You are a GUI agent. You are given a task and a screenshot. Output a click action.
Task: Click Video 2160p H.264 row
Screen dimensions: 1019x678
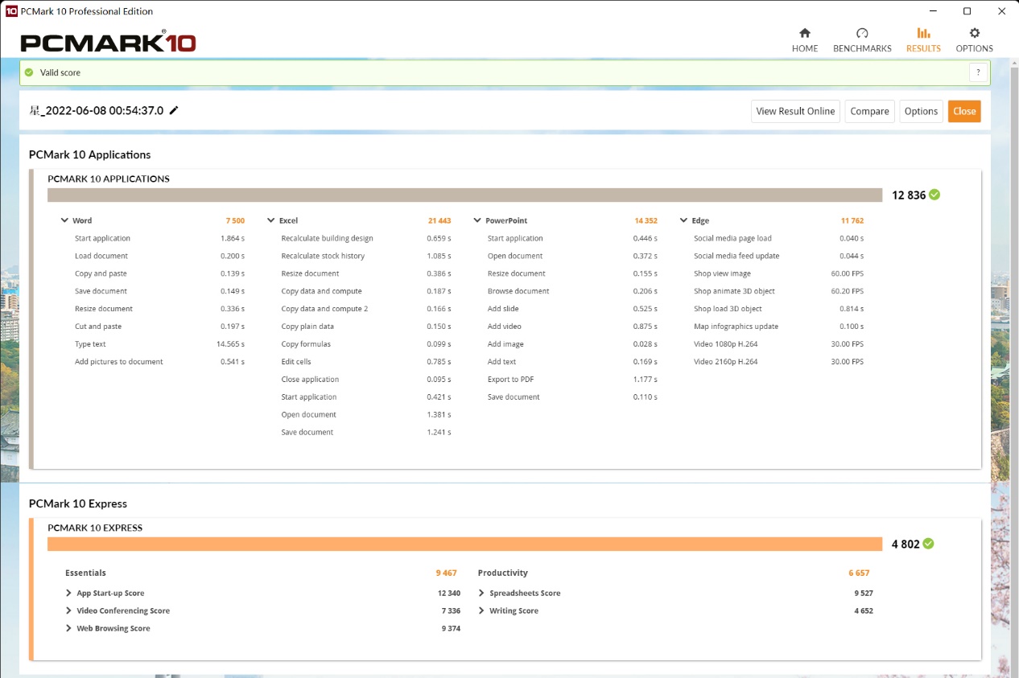[x=778, y=362]
